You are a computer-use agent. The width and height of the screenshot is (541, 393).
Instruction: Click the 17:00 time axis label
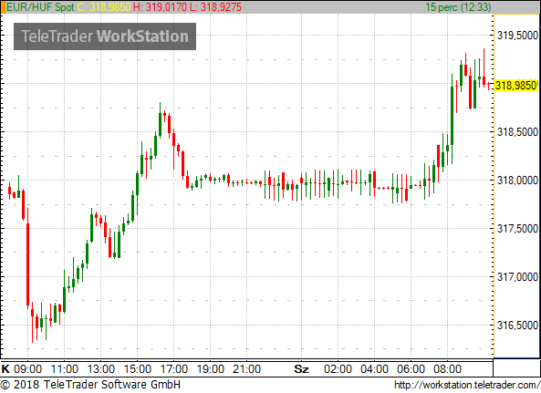tap(174, 369)
